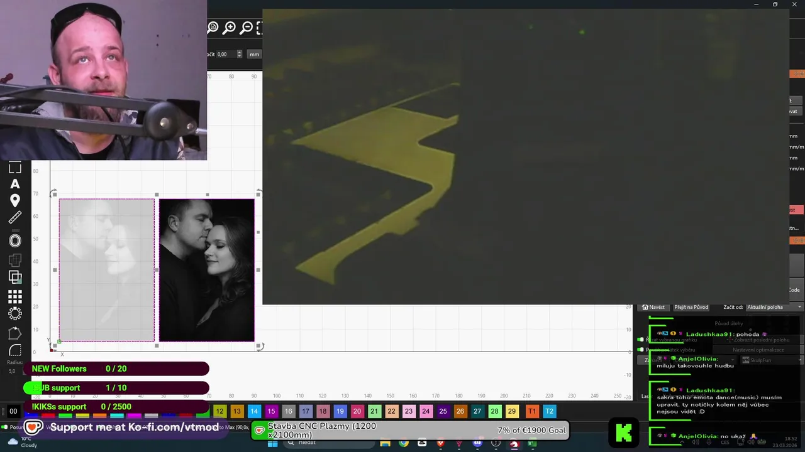This screenshot has width=805, height=452.
Task: Open the Grid array tool
Action: [15, 296]
